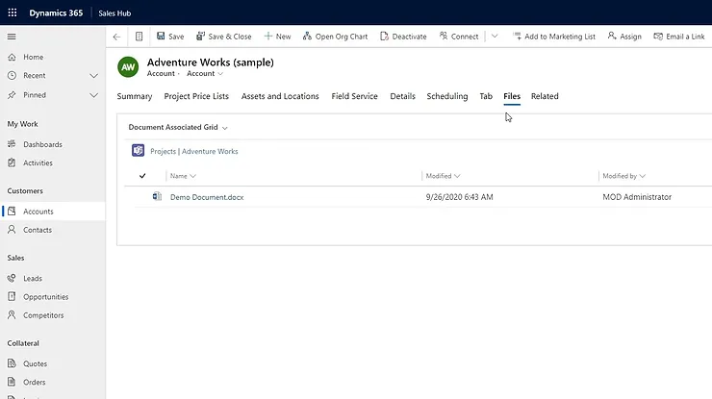Open the Projects | Adventure Works link

point(194,151)
